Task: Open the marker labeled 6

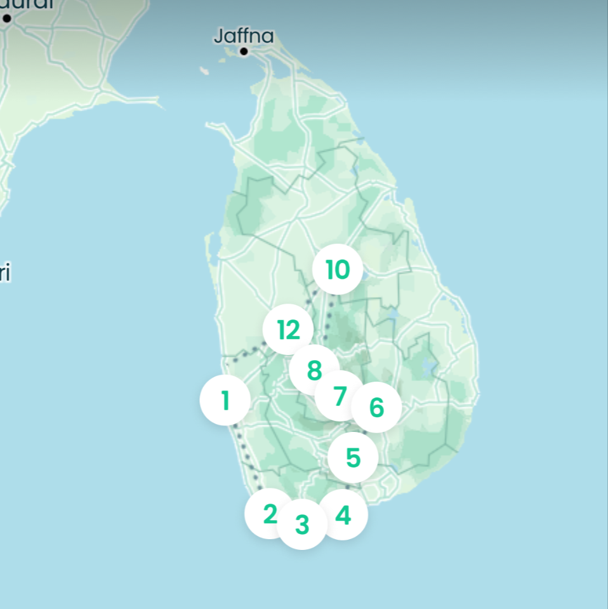Action: [x=376, y=408]
